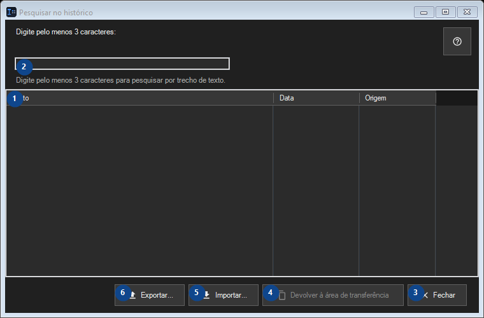The image size is (484, 318).
Task: Close the window using the title bar X
Action: [467, 12]
